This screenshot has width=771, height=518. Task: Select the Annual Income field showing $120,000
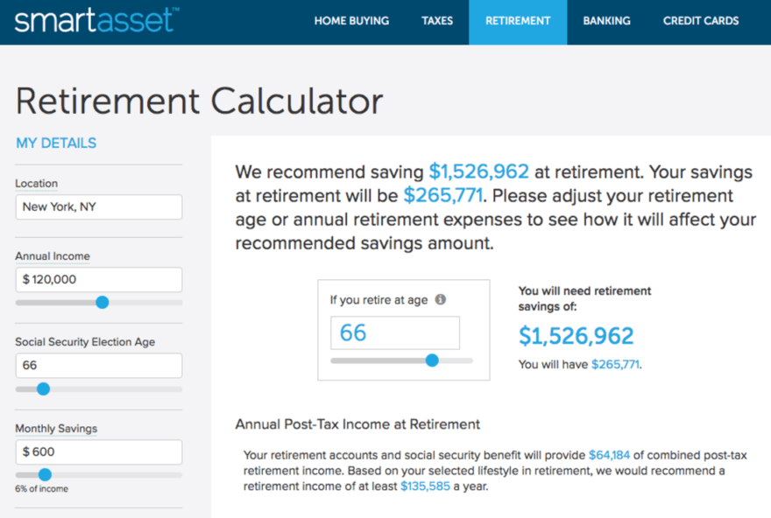(x=98, y=280)
